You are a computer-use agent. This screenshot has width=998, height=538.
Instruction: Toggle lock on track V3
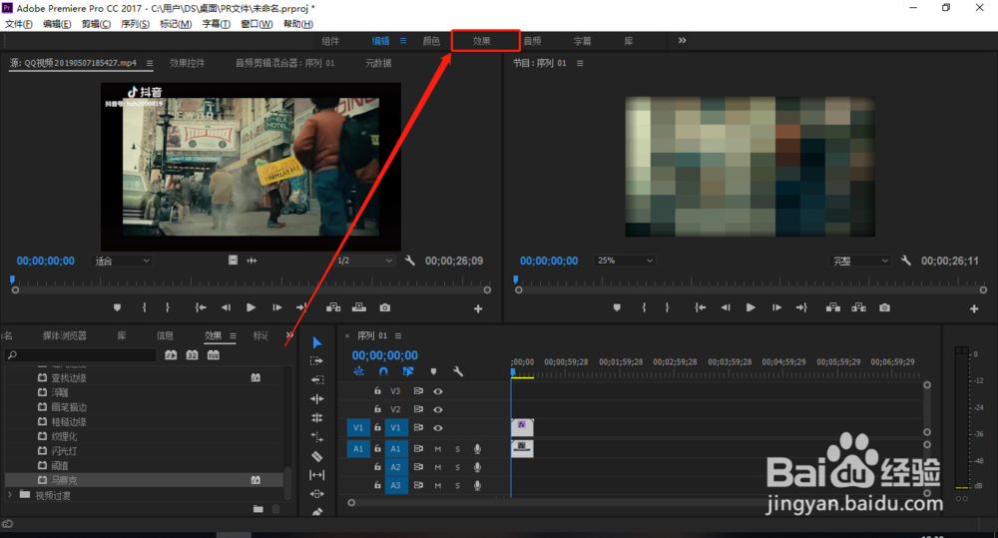[x=377, y=391]
